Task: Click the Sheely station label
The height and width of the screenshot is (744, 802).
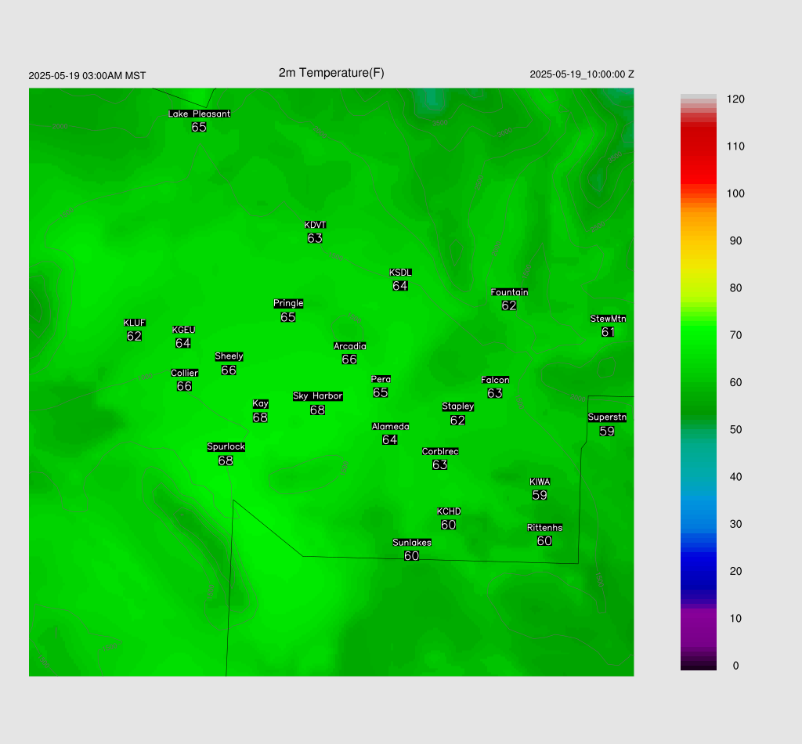Action: pyautogui.click(x=229, y=356)
